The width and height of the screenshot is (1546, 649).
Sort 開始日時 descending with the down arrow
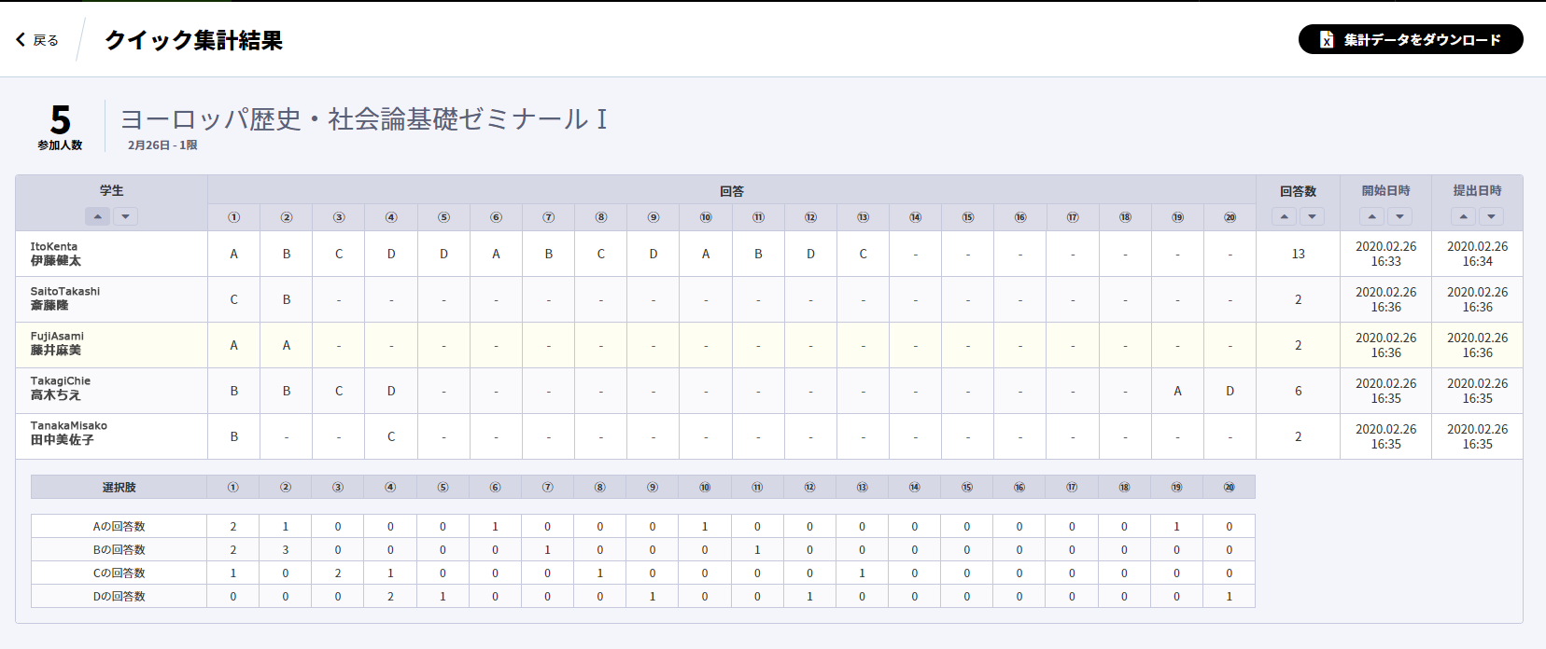(x=1398, y=216)
